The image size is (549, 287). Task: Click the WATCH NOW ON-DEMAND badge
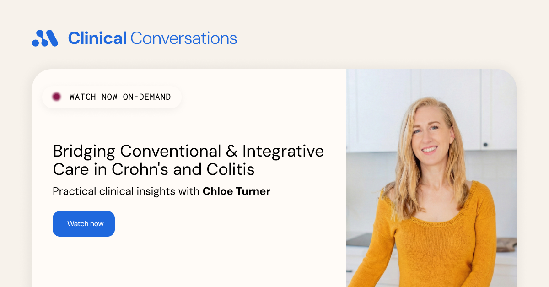(x=112, y=97)
